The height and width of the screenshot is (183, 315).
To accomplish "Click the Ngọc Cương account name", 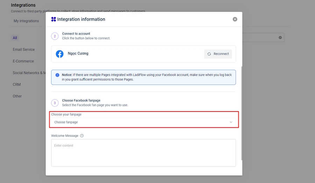I will [78, 54].
